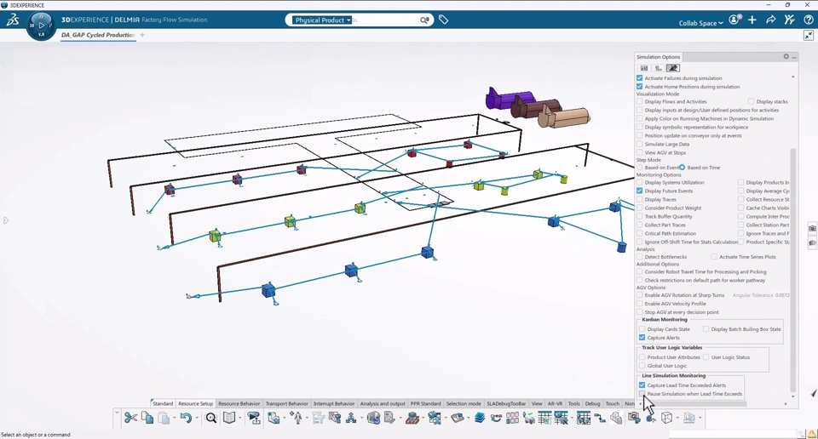Click the magnifier Fit All In icon
818x439 pixels.
tap(210, 418)
